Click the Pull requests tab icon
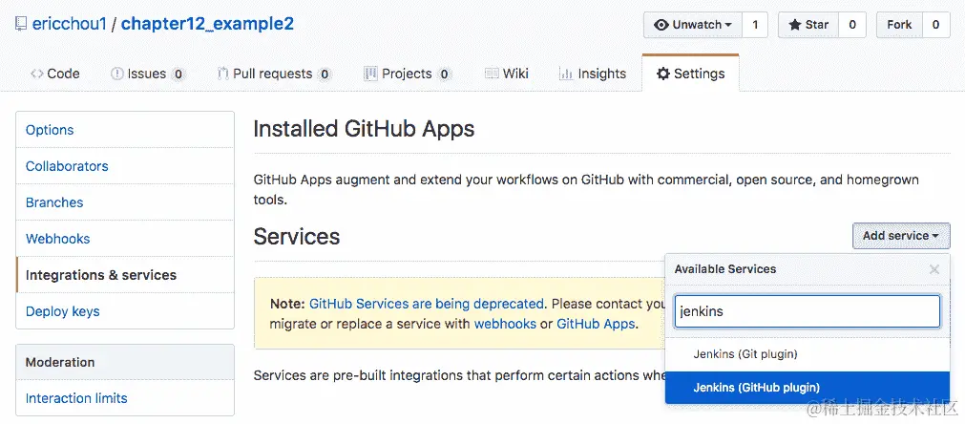 coord(222,74)
